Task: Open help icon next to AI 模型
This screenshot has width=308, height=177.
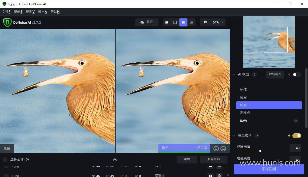Action: [255, 75]
